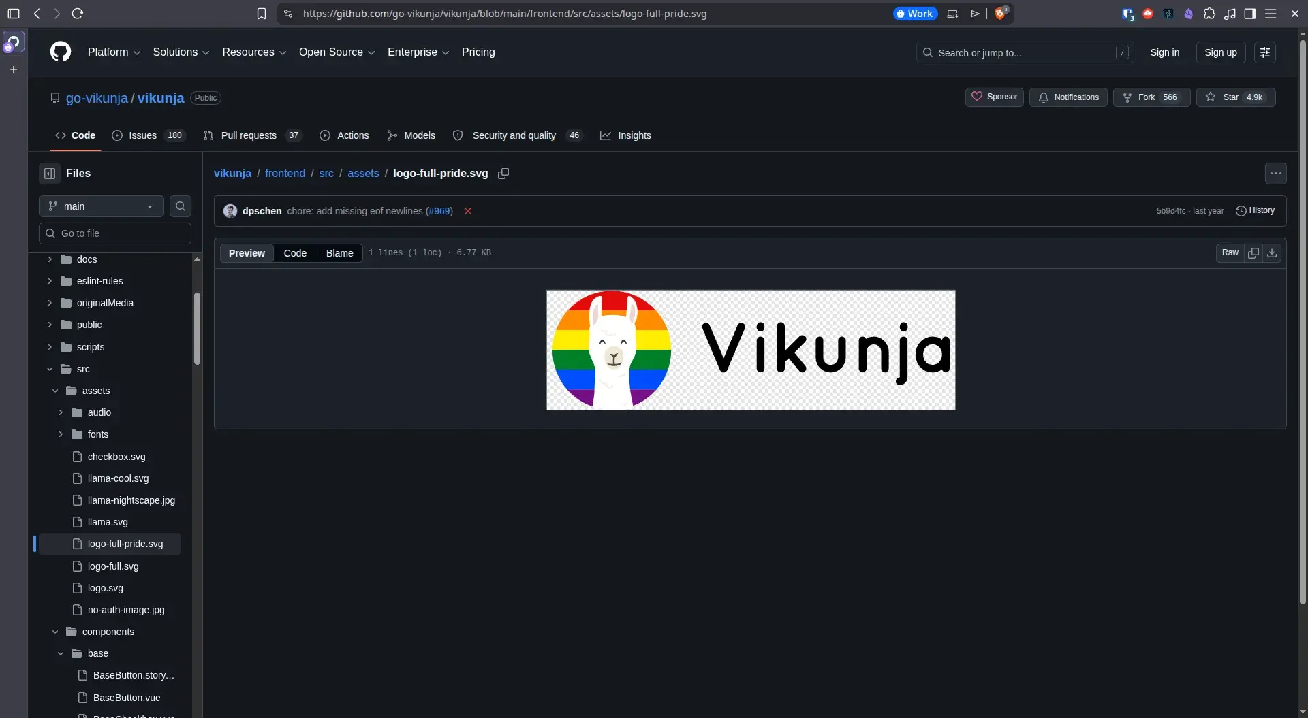Switch file view to Code
Viewport: 1308px width, 718px height.
(x=295, y=253)
